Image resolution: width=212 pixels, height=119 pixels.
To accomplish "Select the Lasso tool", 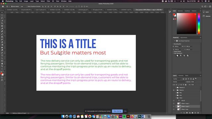I will [x=2, y=18].
